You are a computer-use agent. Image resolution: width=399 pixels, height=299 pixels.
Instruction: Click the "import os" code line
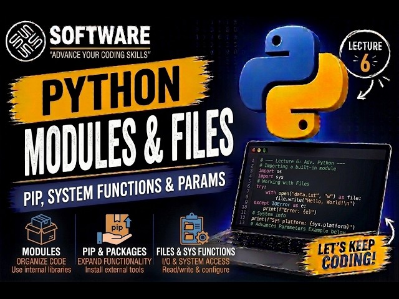270,171
